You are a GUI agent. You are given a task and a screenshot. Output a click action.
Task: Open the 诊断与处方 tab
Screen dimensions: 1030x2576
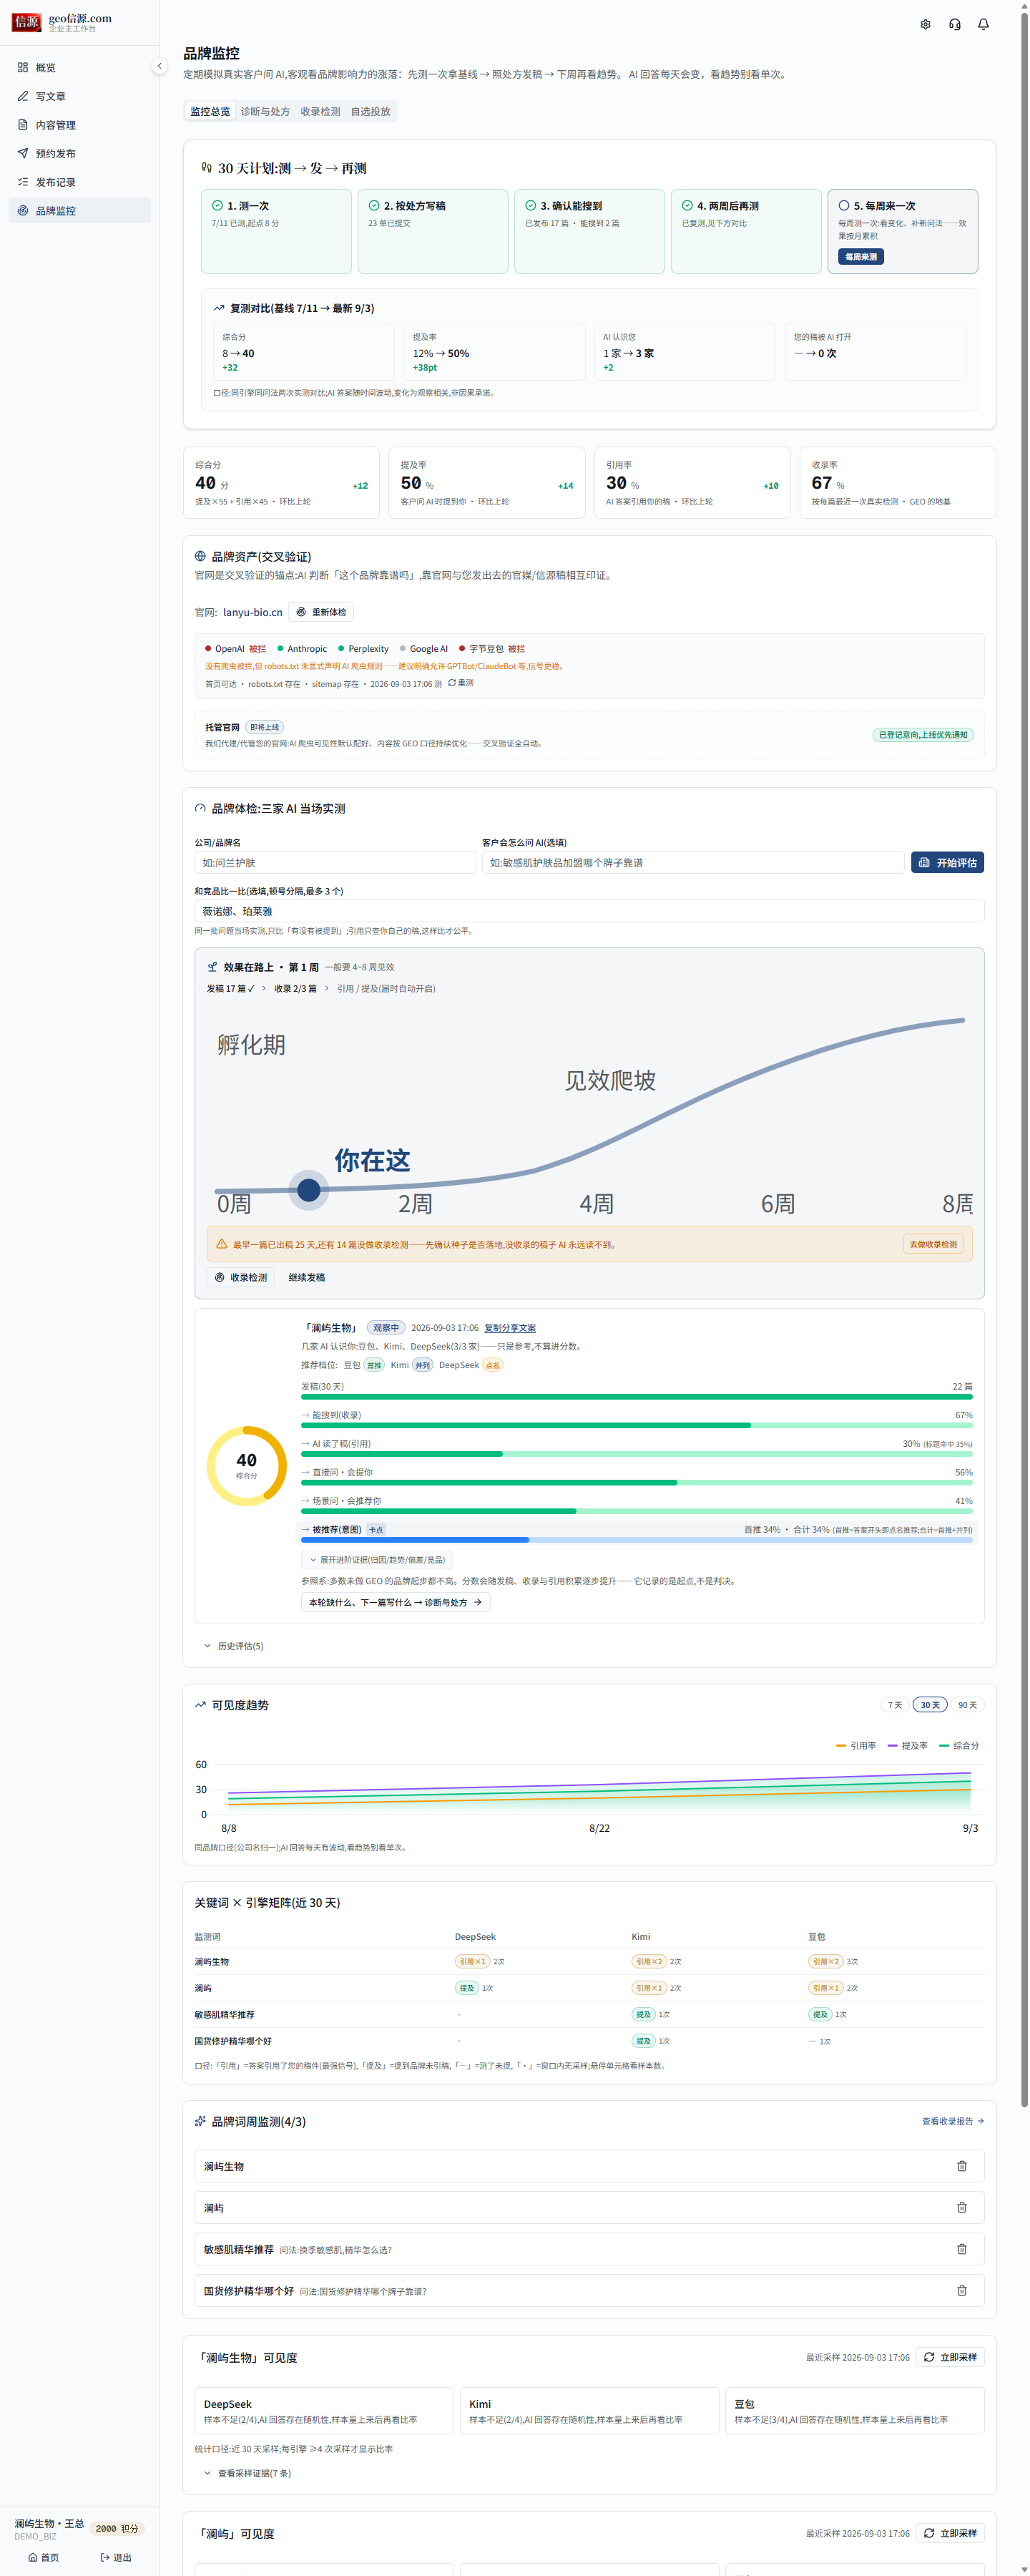(x=265, y=112)
